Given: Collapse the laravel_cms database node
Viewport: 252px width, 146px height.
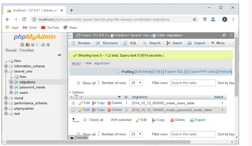Looking at the screenshot, I should [6, 72].
